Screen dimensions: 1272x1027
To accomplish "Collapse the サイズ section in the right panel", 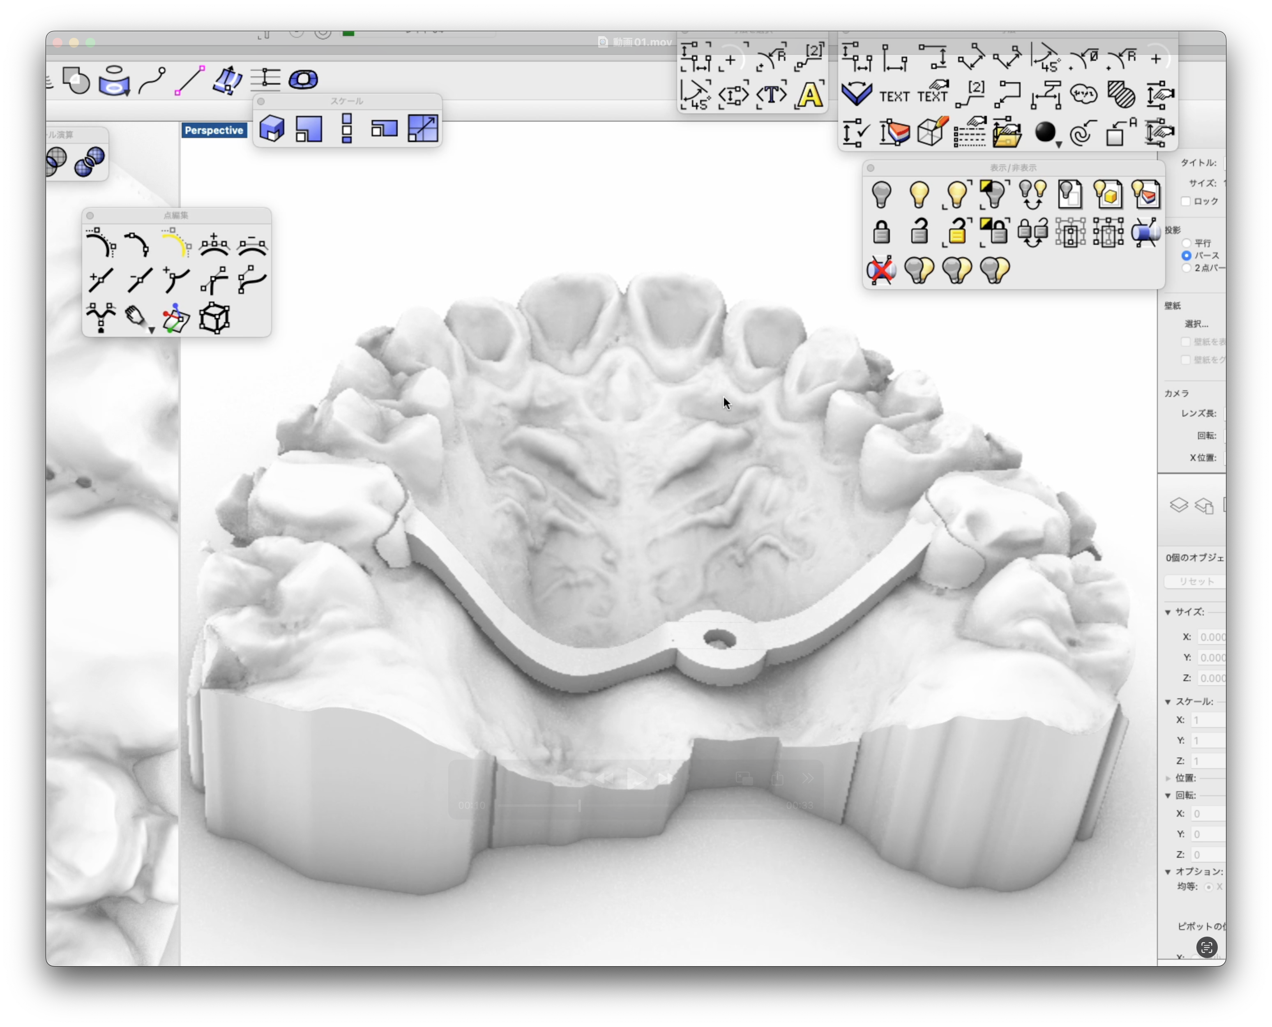I will tap(1168, 613).
